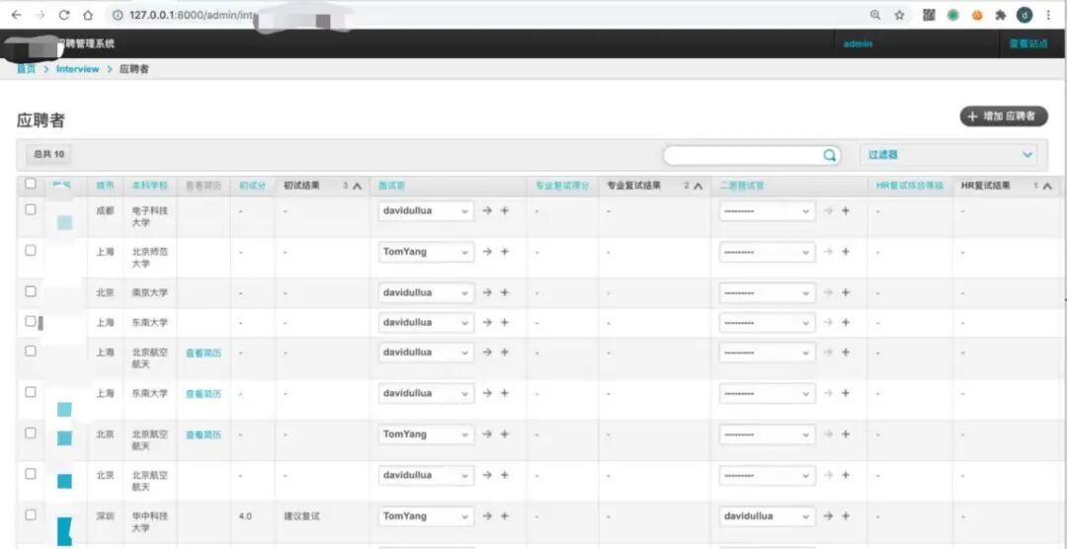Select the 北京师范大学 candidate row checkbox
Screen dimensions: 1067x549
(30, 251)
